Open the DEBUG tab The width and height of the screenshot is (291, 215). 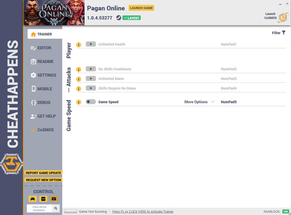41,103
